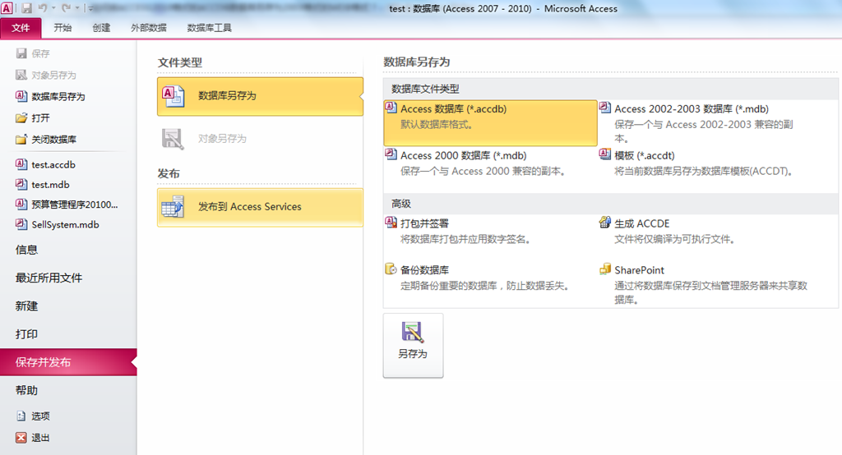The height and width of the screenshot is (455, 842).
Task: Click the 发布到 Access Services table icon
Action: [x=173, y=207]
